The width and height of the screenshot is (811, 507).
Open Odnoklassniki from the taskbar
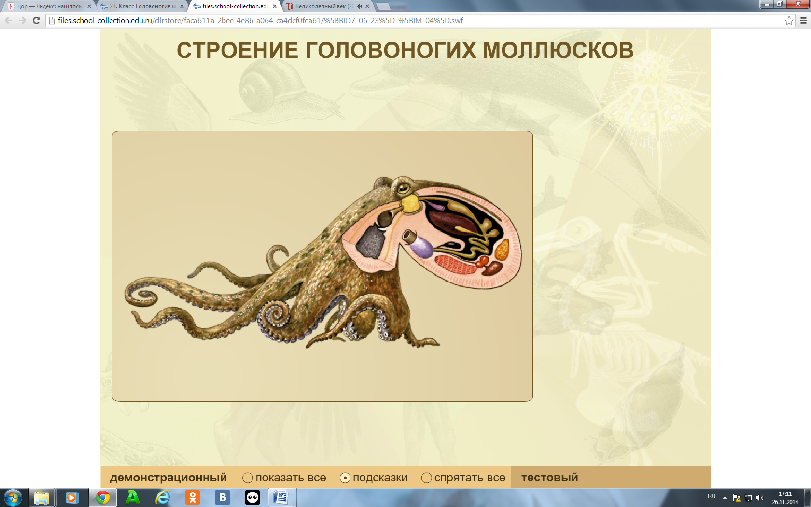click(x=193, y=497)
